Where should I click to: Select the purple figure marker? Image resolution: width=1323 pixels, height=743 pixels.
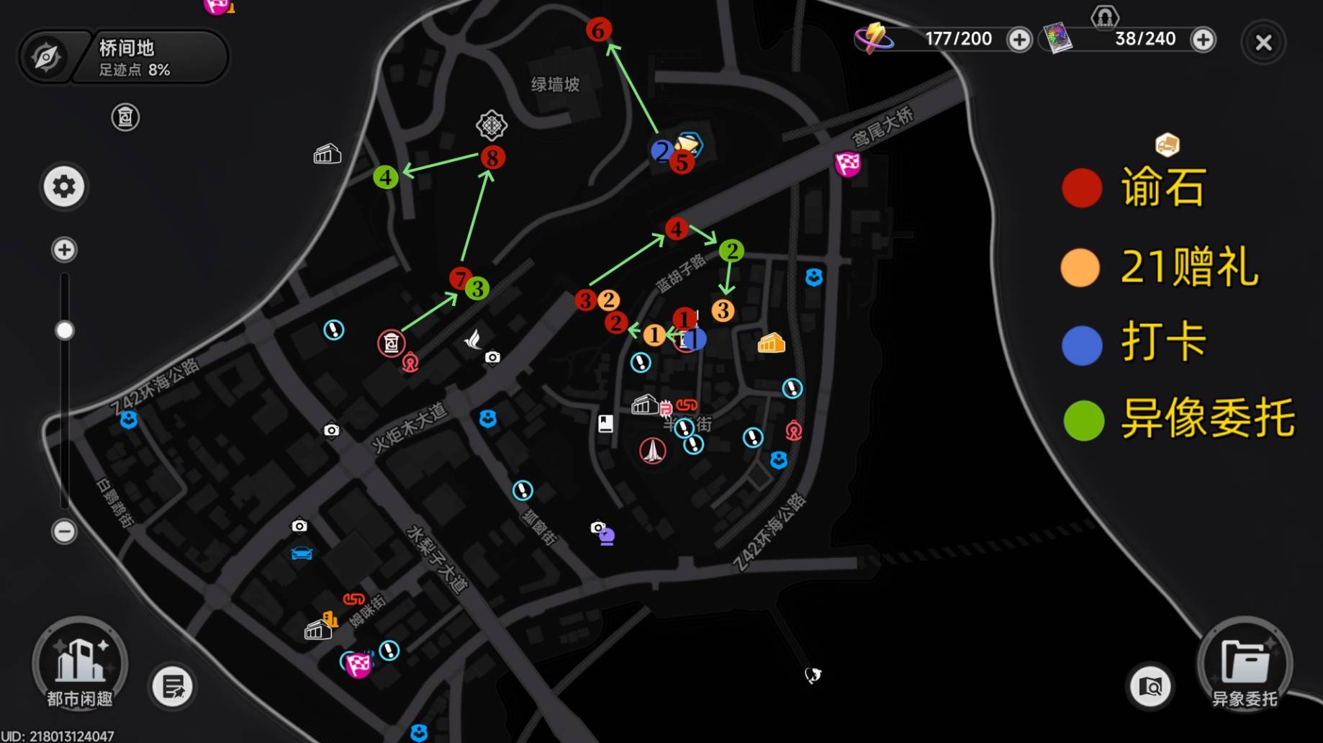click(x=607, y=537)
